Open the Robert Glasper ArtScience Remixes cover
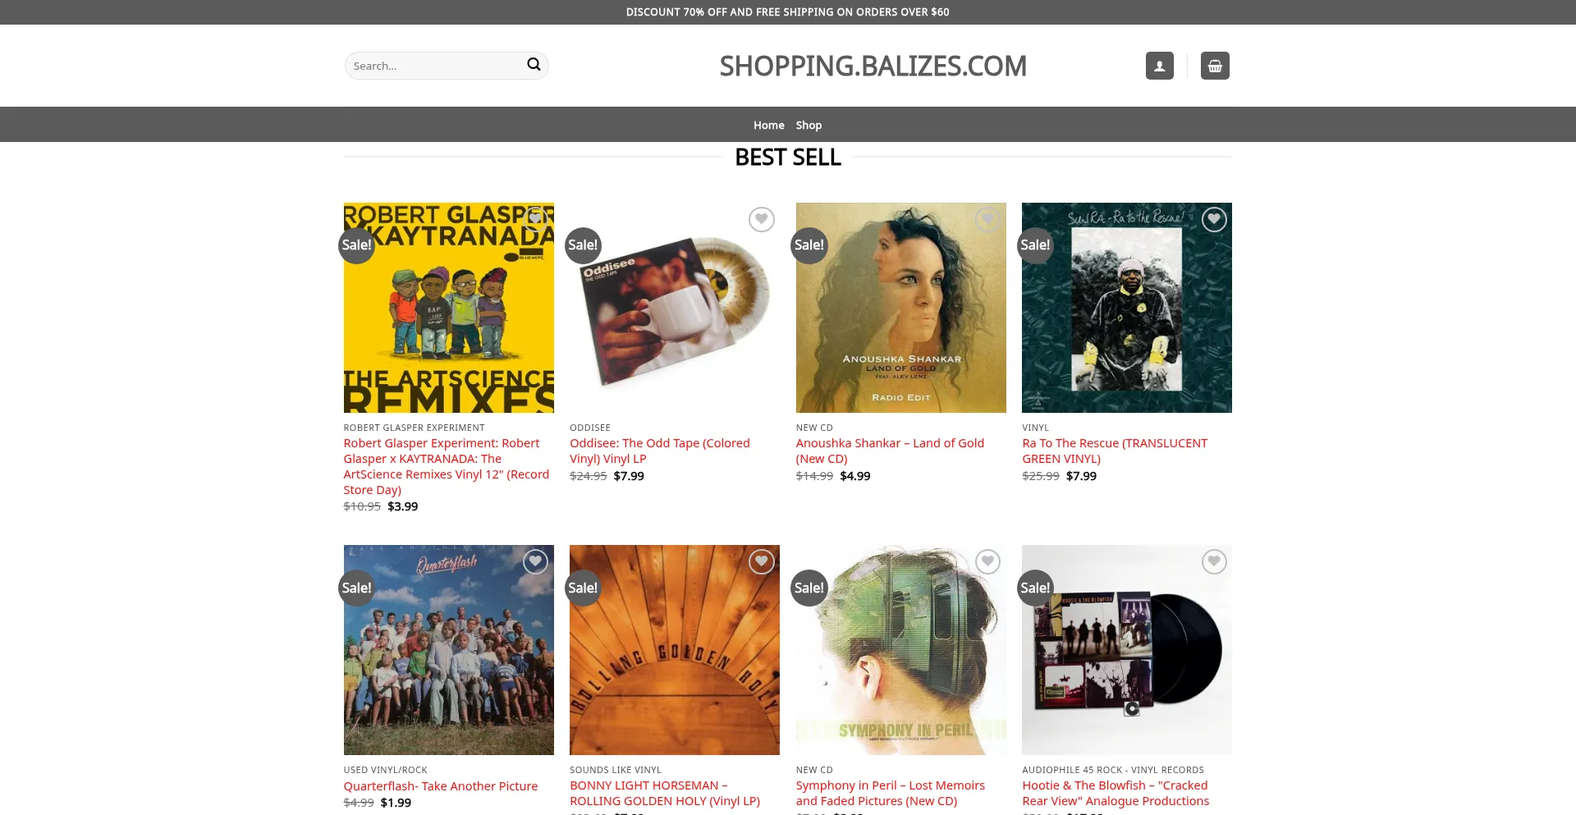 tap(448, 308)
